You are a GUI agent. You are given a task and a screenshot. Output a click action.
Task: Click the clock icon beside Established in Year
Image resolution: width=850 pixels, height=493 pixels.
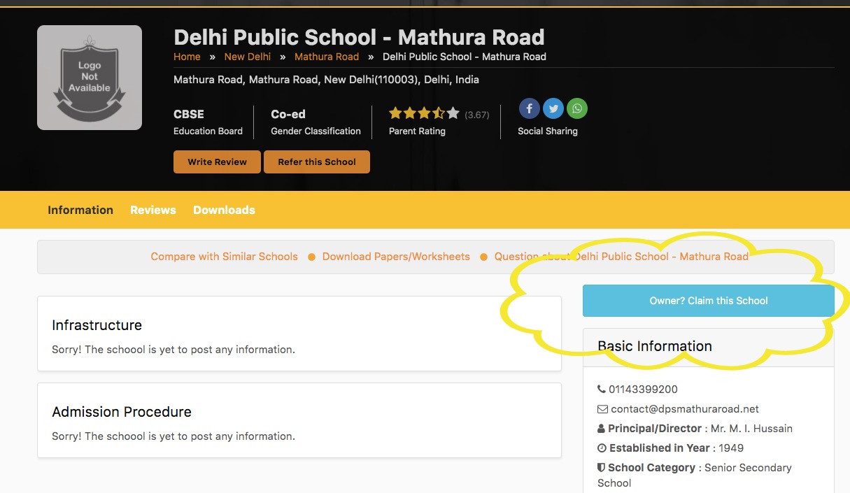[x=602, y=448]
